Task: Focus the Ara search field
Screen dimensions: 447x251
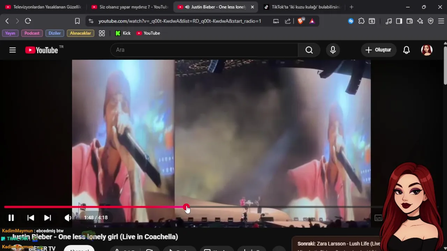Action: click(x=204, y=50)
